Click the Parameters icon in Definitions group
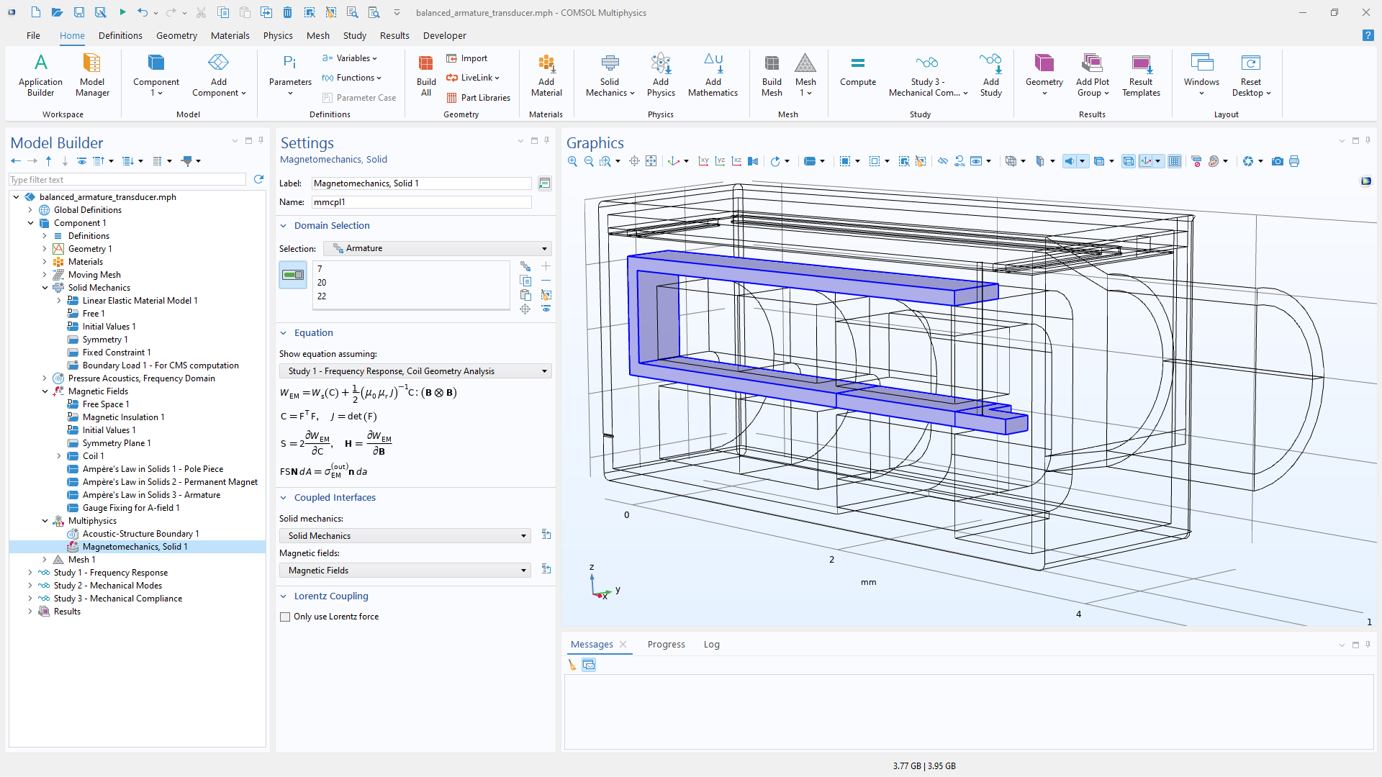1382x777 pixels. click(x=289, y=74)
